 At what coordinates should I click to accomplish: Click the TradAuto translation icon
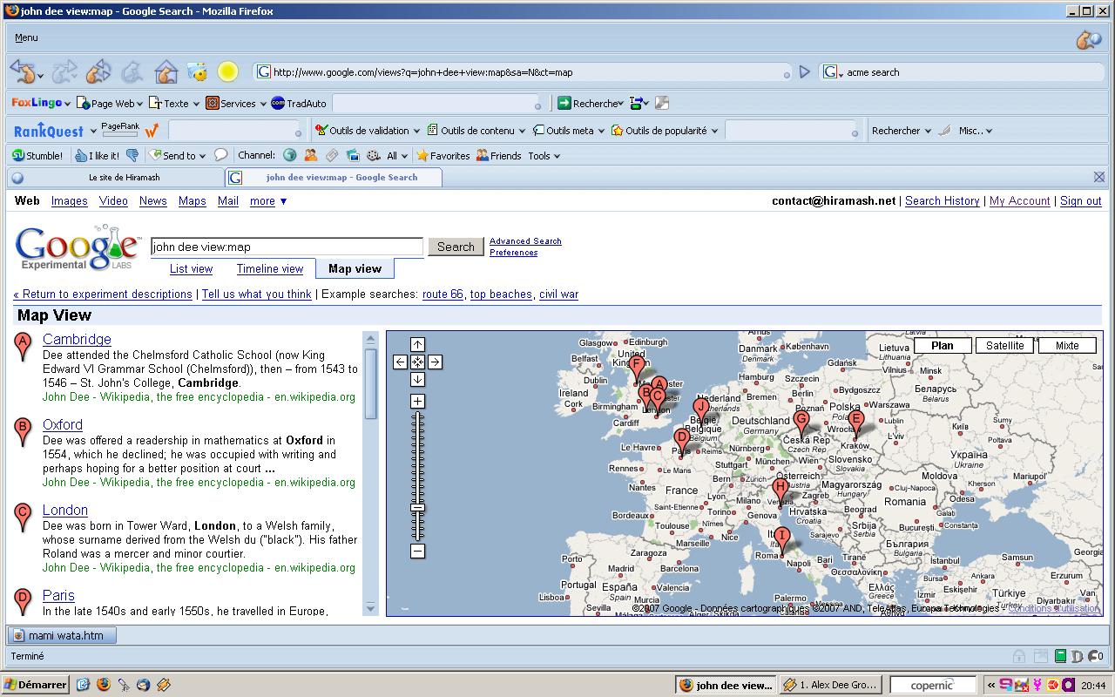[x=278, y=103]
